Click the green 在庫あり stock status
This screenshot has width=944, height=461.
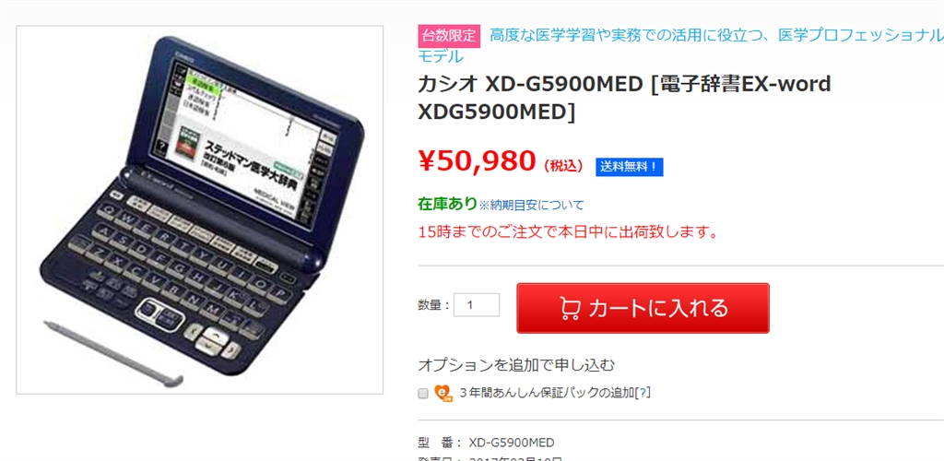[x=447, y=204]
